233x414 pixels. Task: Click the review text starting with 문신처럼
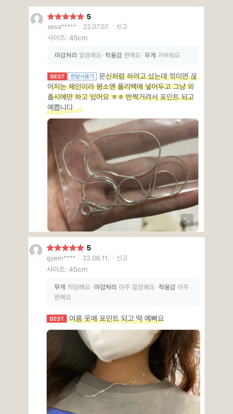pos(121,92)
